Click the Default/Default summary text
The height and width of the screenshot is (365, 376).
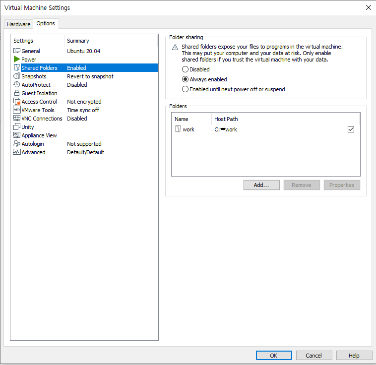click(86, 152)
